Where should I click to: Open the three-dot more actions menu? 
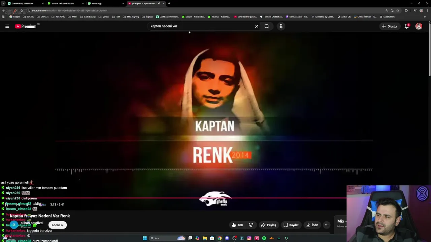(x=327, y=225)
